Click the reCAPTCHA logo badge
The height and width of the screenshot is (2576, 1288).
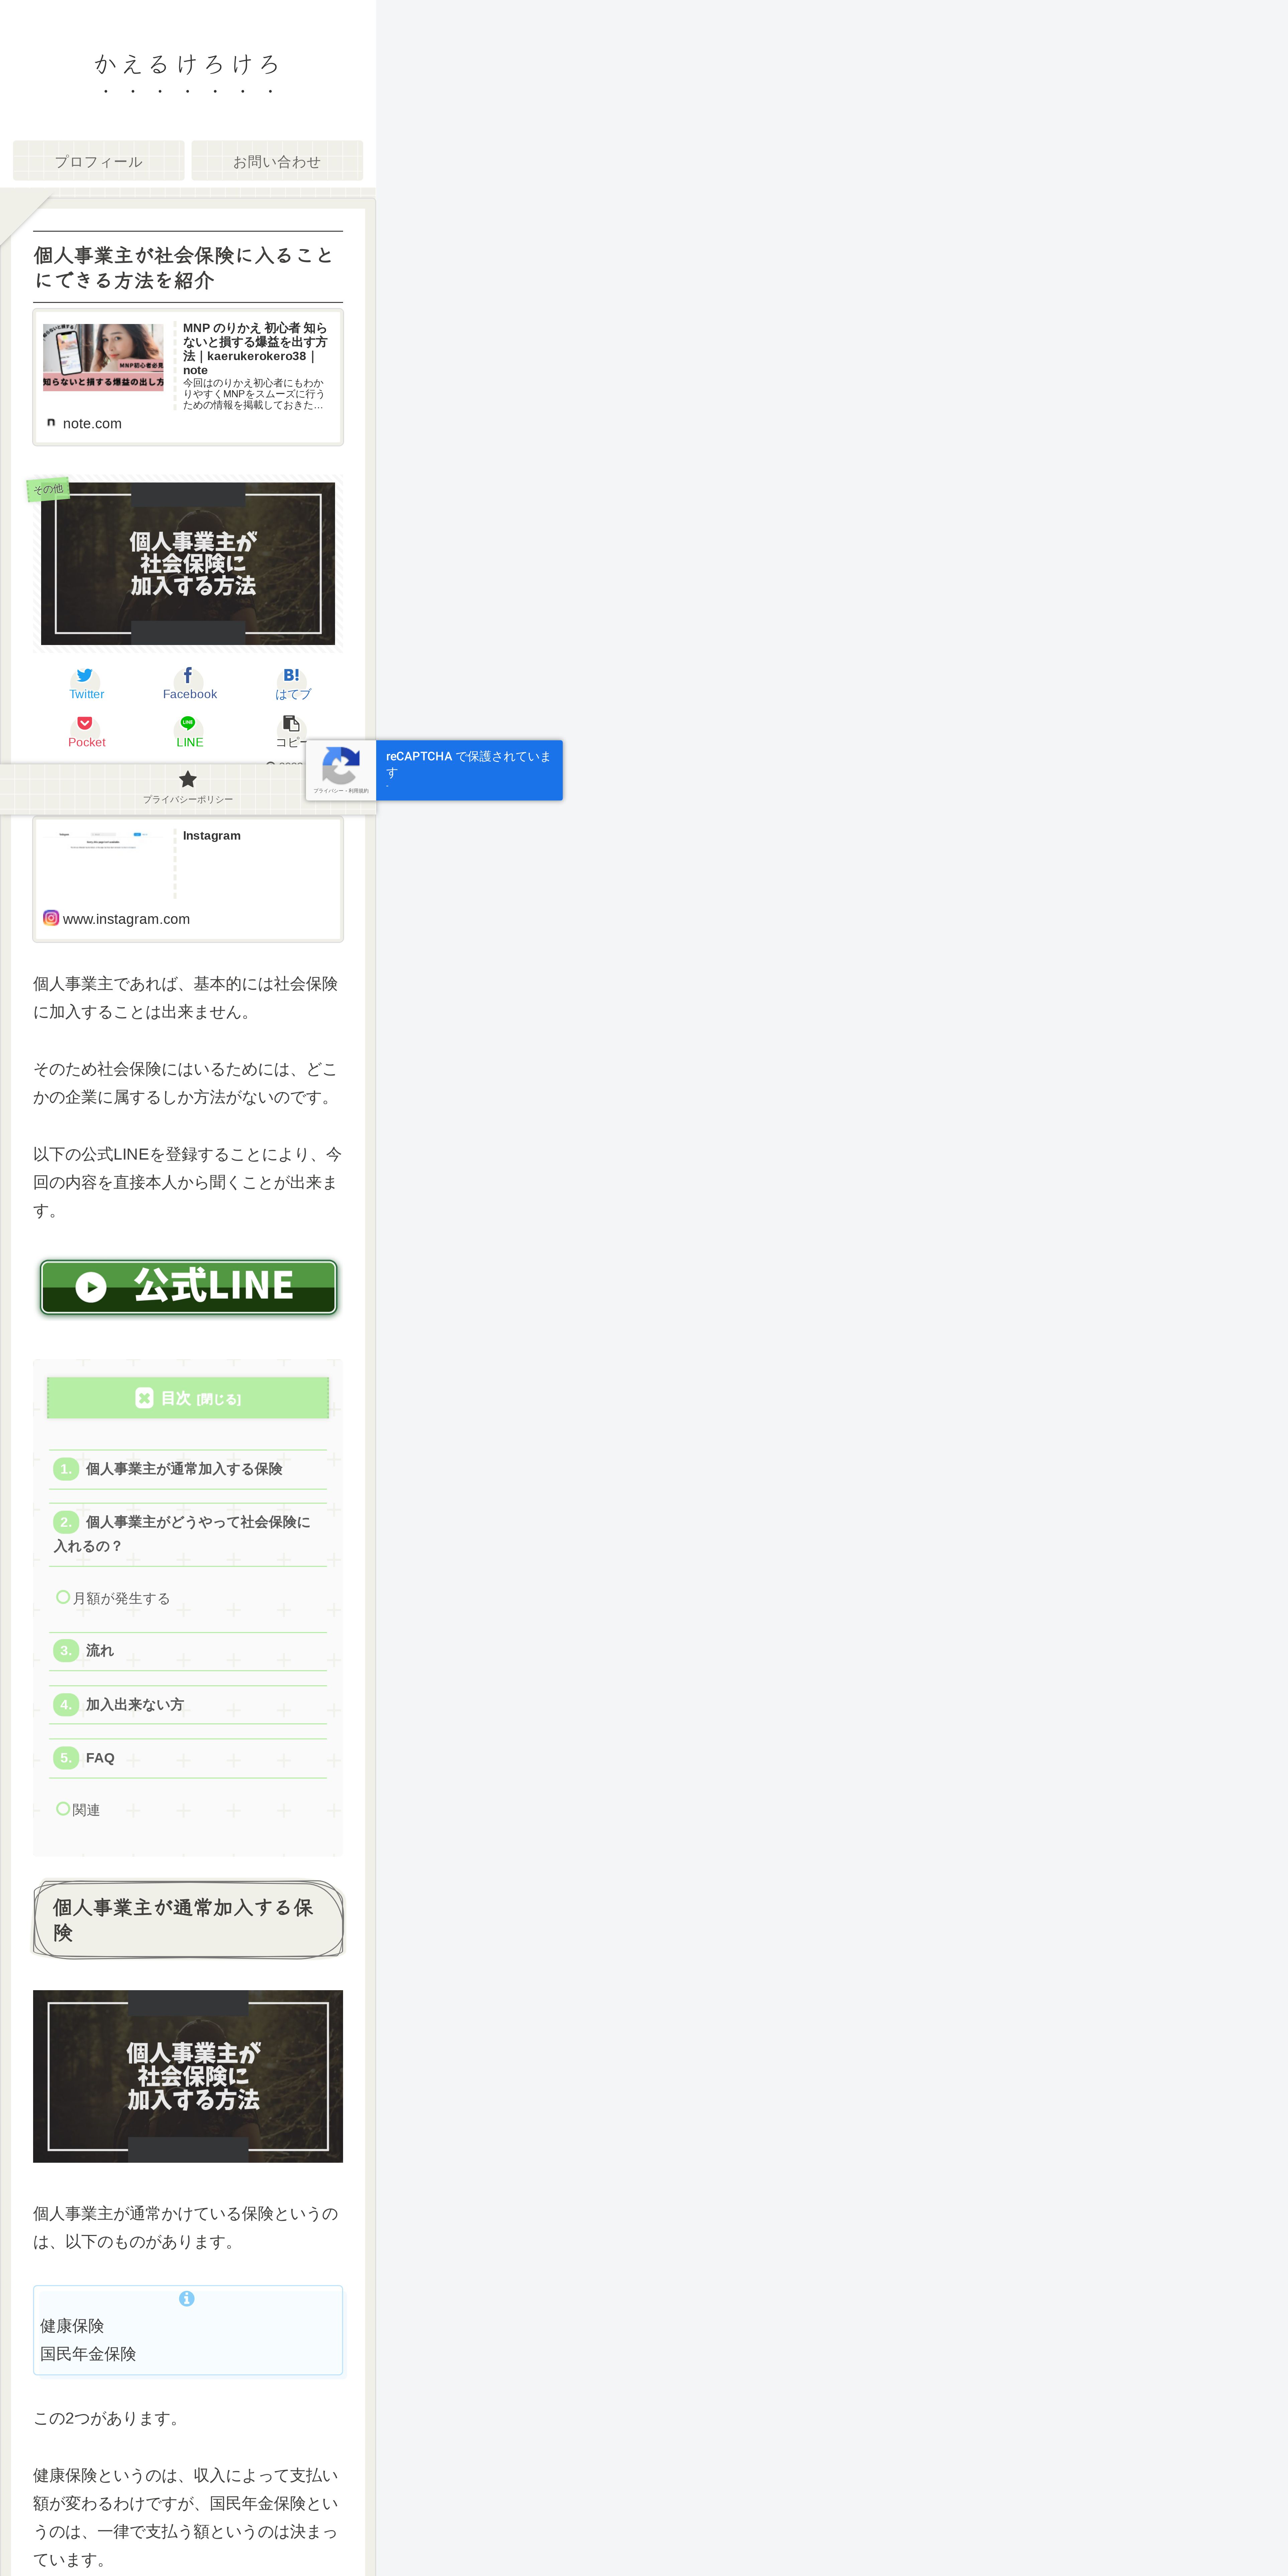[341, 766]
